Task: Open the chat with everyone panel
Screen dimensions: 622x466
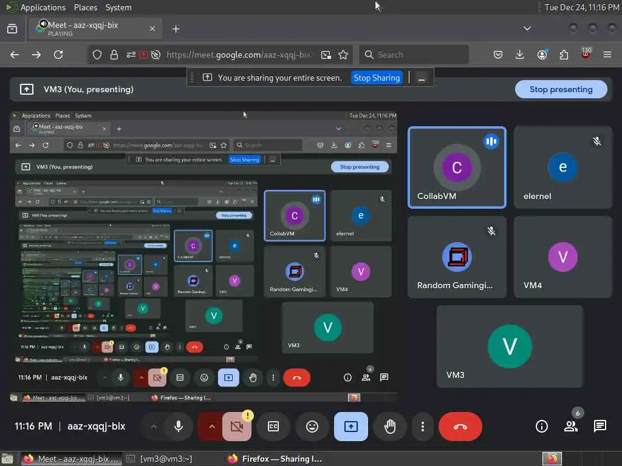Action: click(600, 427)
